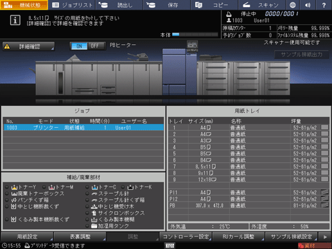Viewport: 332px width, 249px height.
Task: Click トナーC status indicator lamp
Action: 87,187
